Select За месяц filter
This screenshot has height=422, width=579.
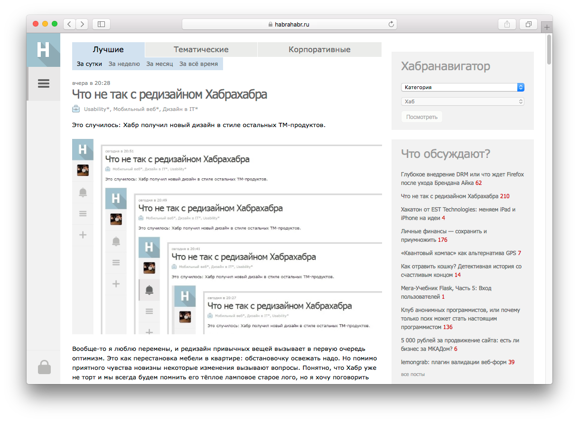pos(159,64)
